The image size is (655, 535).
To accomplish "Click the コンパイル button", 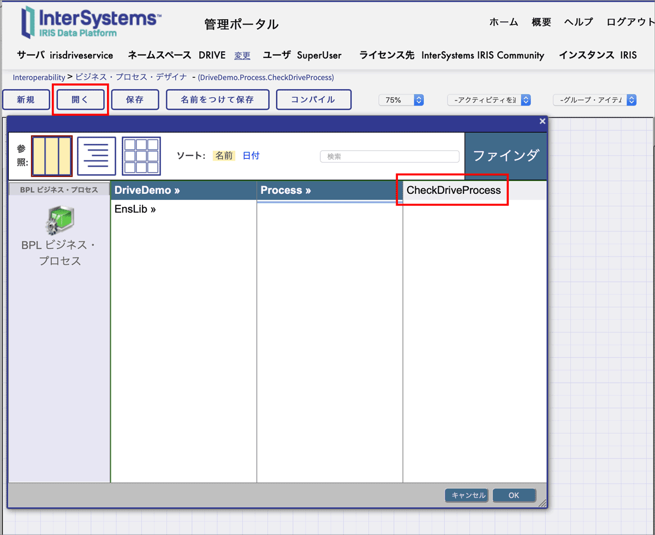I will (x=313, y=99).
